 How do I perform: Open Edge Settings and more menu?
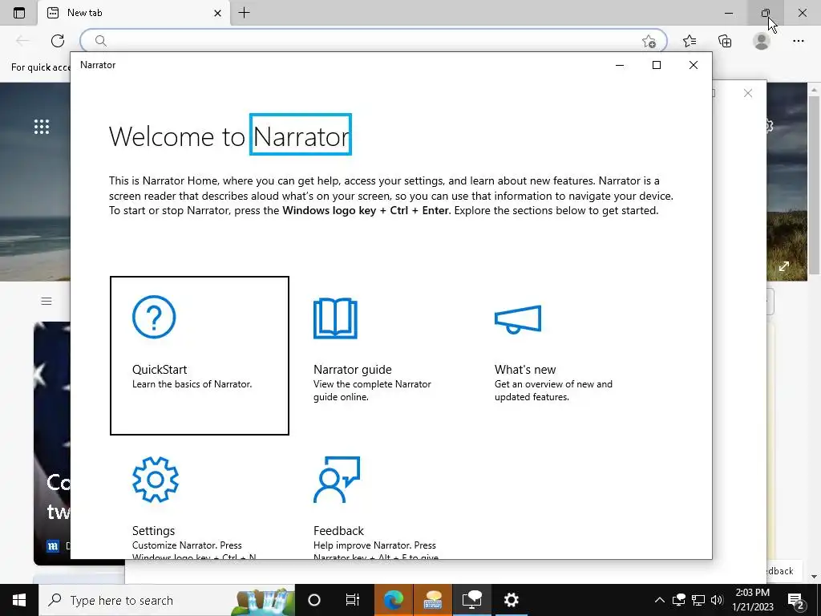point(798,41)
